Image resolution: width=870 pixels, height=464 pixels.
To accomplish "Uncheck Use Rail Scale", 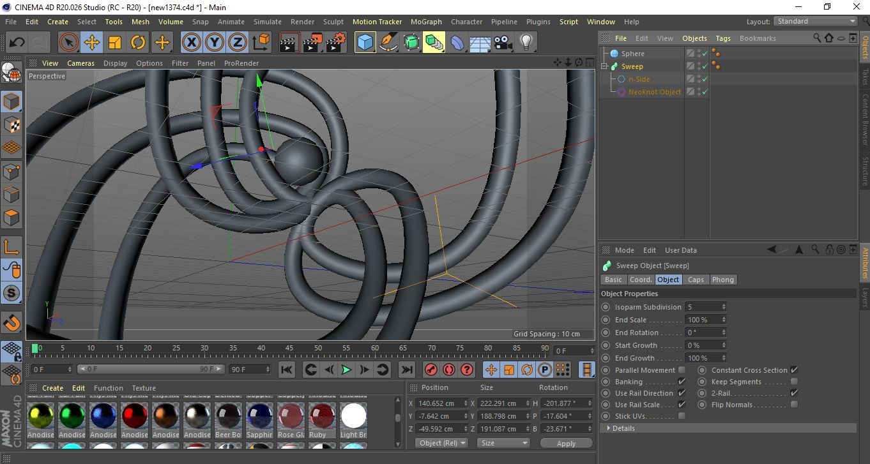I will tap(682, 405).
